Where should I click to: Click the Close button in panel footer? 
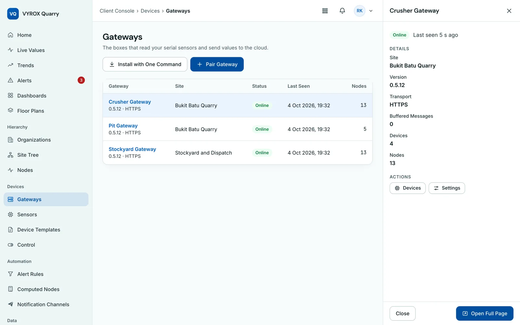point(403,314)
